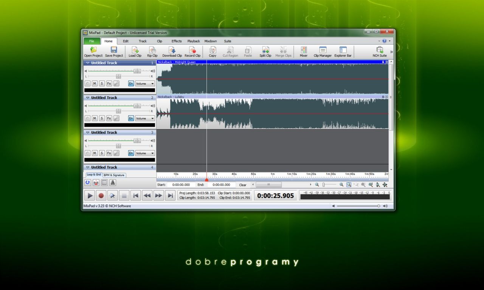Select the Nickelback - Lullaby clip header
The image size is (484, 290).
click(x=273, y=97)
